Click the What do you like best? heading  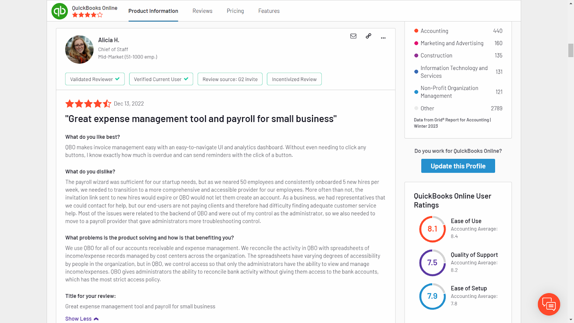click(93, 137)
